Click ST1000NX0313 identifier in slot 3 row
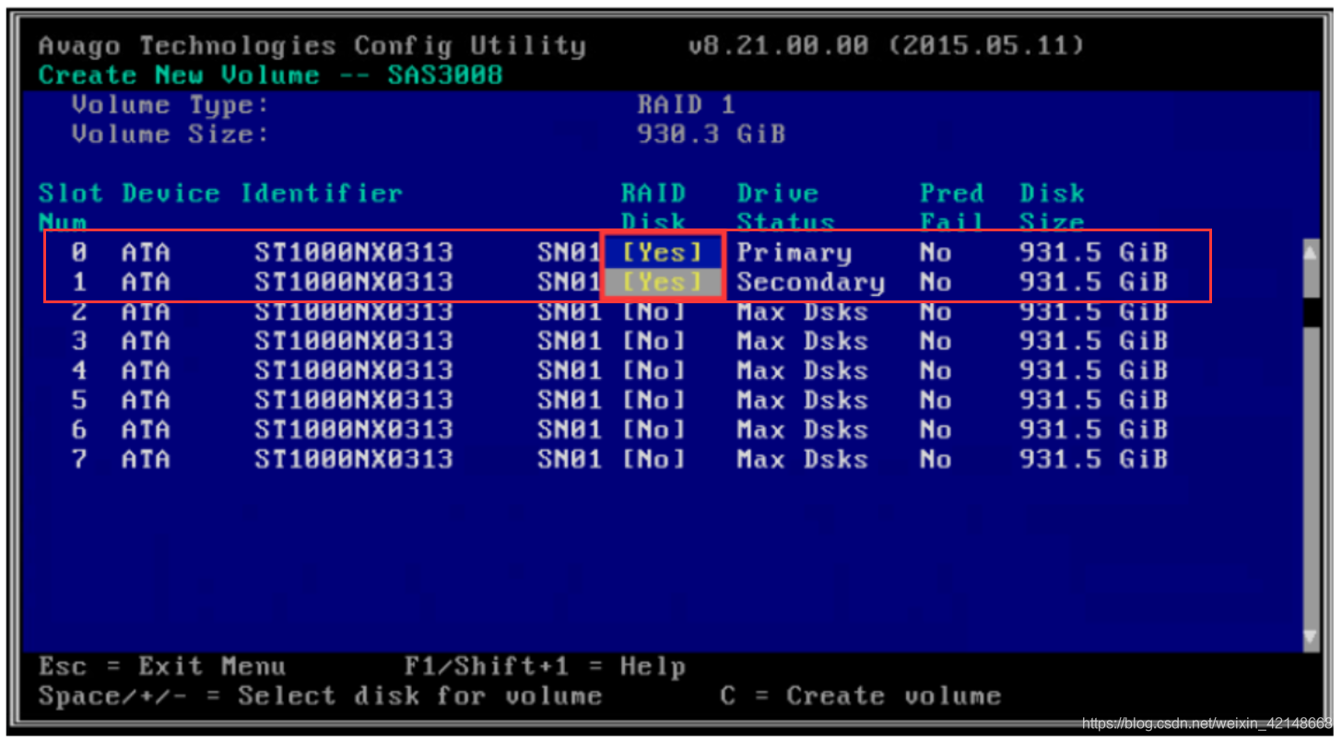The width and height of the screenshot is (1342, 741). pyautogui.click(x=354, y=341)
